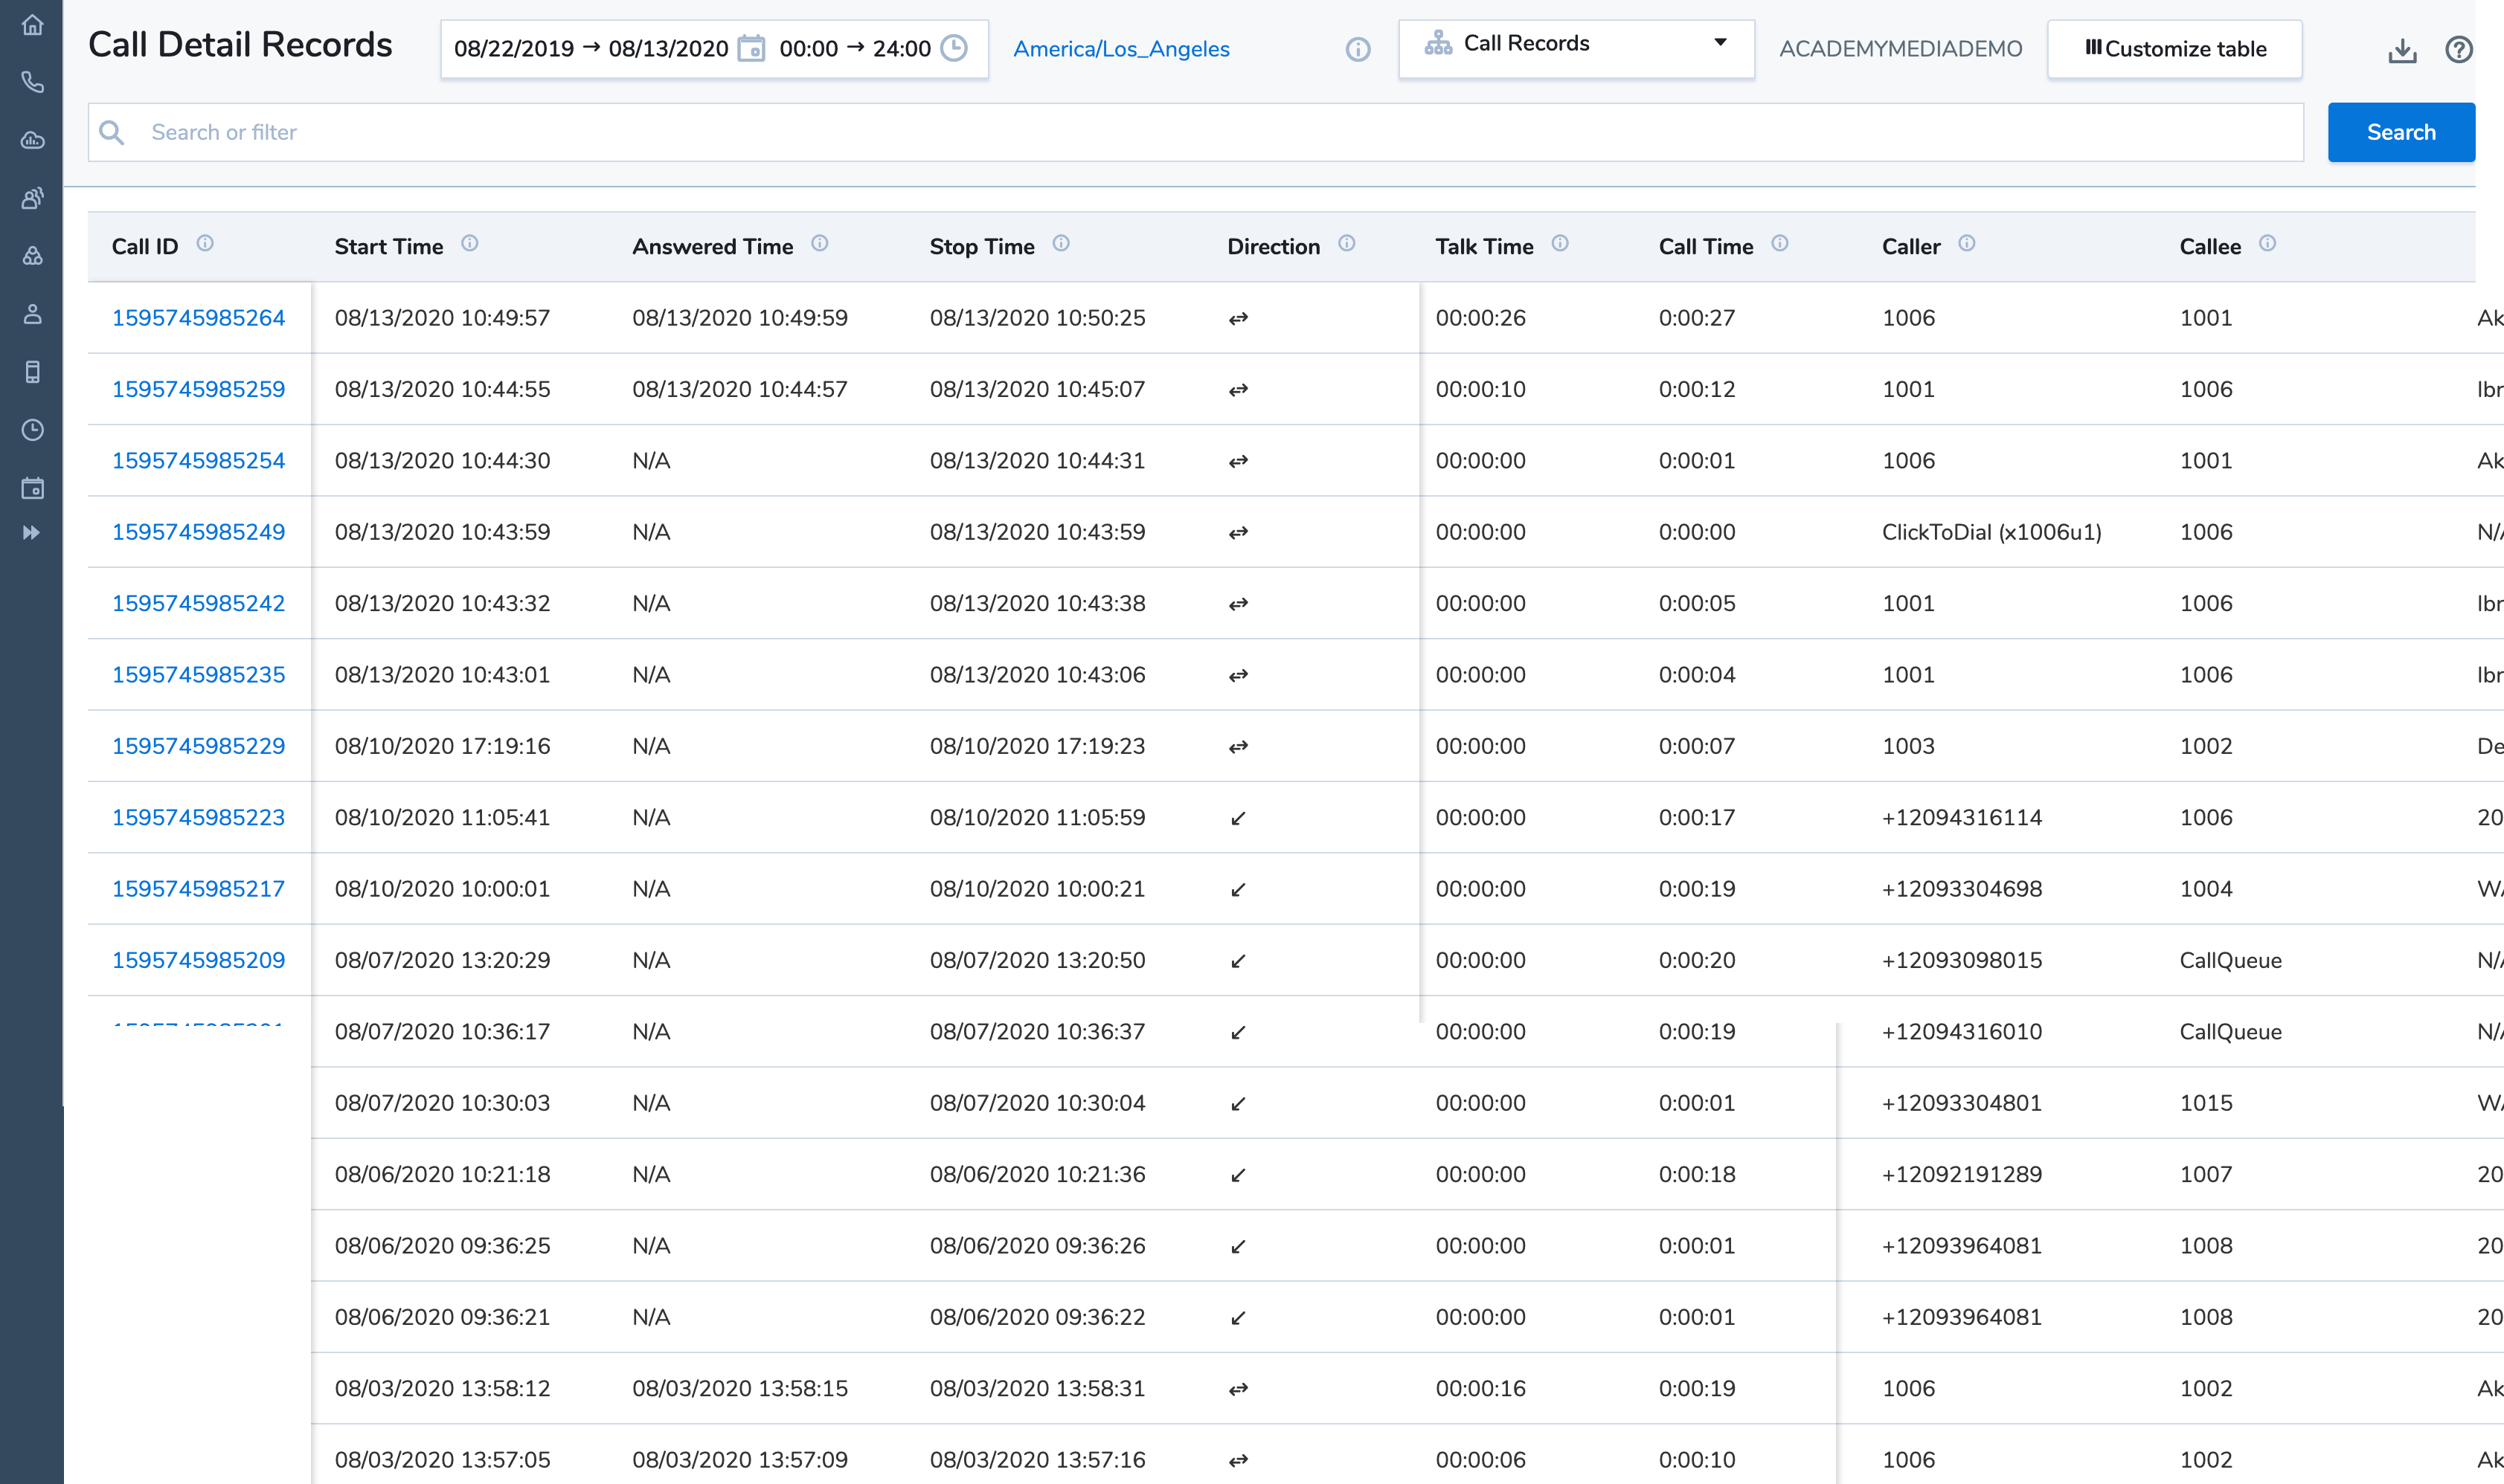Open call record 1595745985254
Image resolution: width=2504 pixels, height=1484 pixels.
tap(198, 461)
